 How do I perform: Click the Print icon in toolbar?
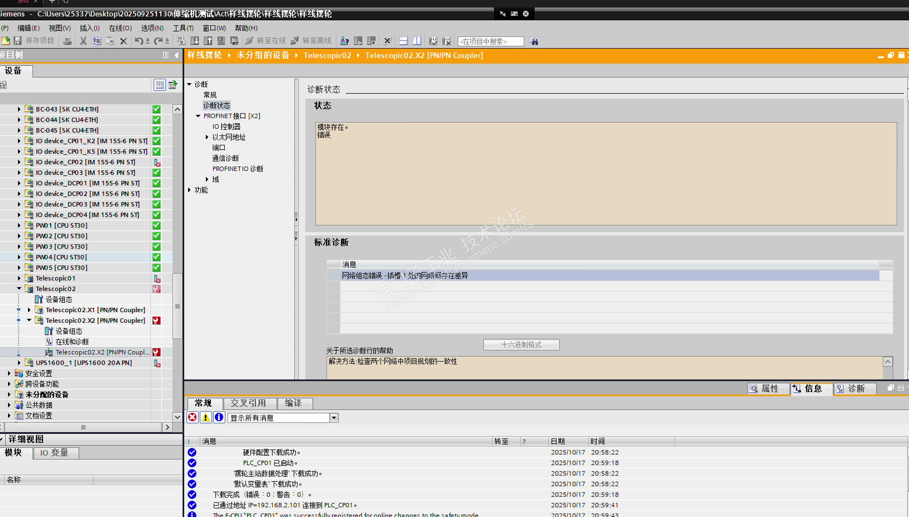pos(67,41)
